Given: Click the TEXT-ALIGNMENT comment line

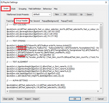Looking at the screenshot, I should 52,62.
